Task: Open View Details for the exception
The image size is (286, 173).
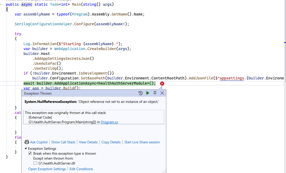Action: pos(88,142)
